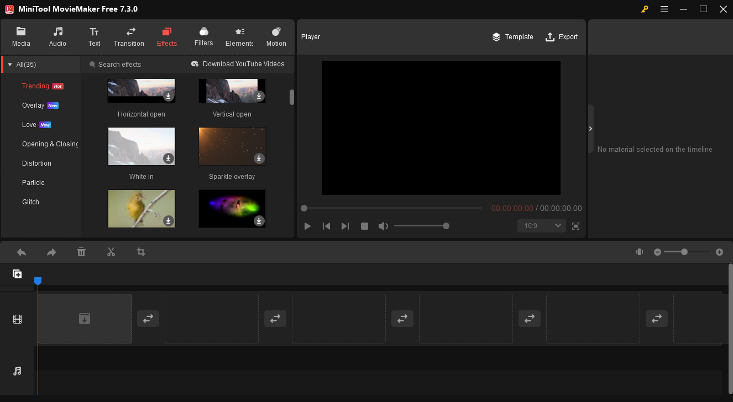Open the Crop tool
The height and width of the screenshot is (402, 733).
(x=141, y=252)
